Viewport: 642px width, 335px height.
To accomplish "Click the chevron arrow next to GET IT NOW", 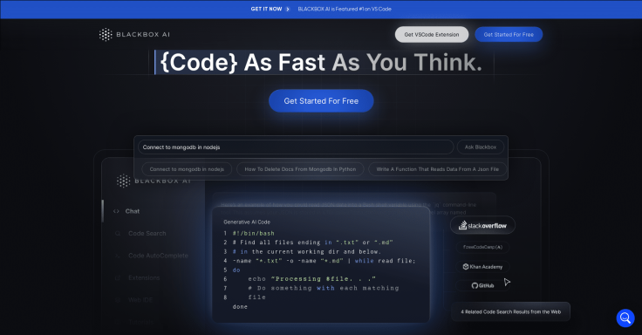I will tap(288, 9).
